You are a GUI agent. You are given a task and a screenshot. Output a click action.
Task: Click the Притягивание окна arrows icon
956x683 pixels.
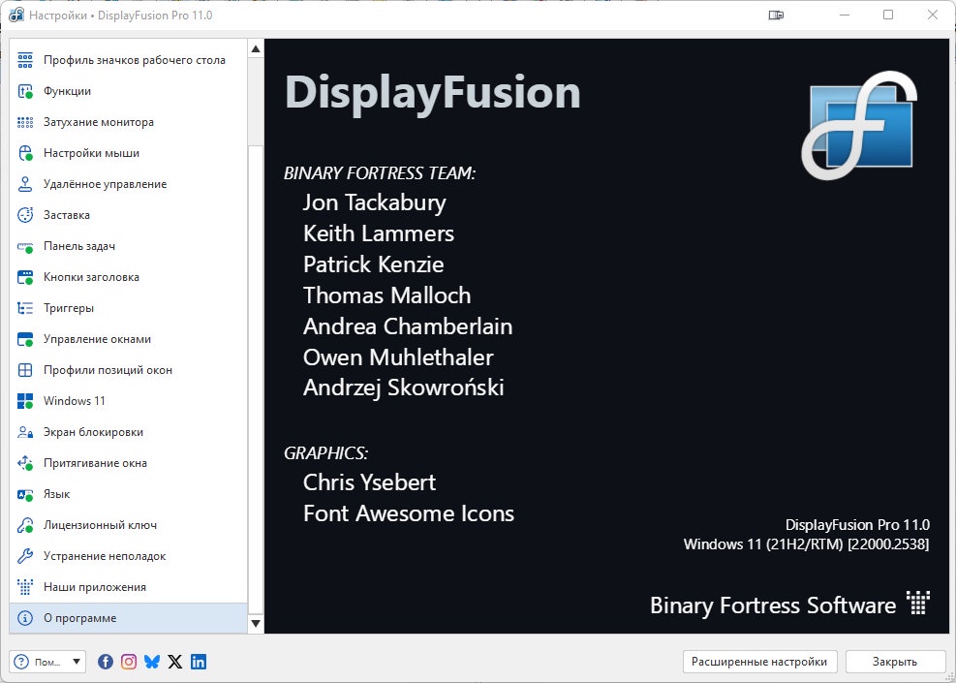point(25,463)
